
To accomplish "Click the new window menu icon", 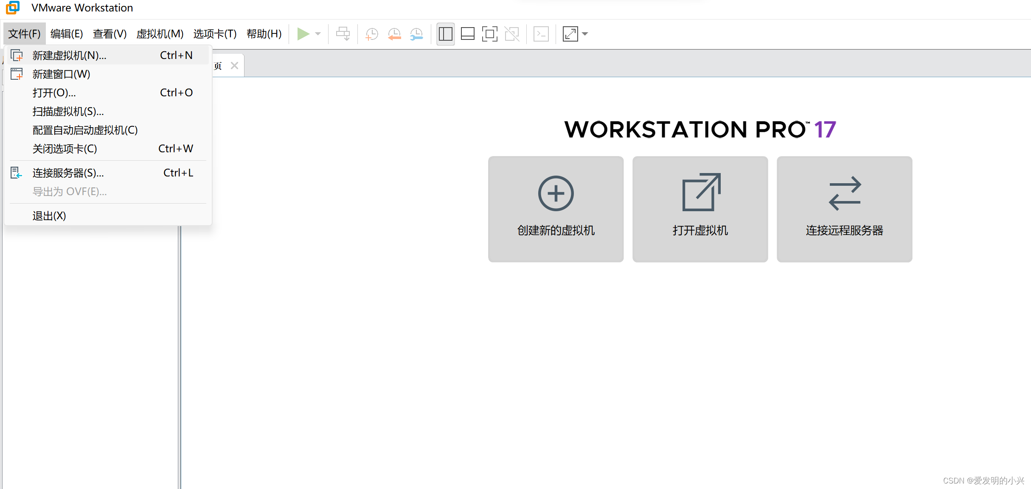I will click(17, 74).
